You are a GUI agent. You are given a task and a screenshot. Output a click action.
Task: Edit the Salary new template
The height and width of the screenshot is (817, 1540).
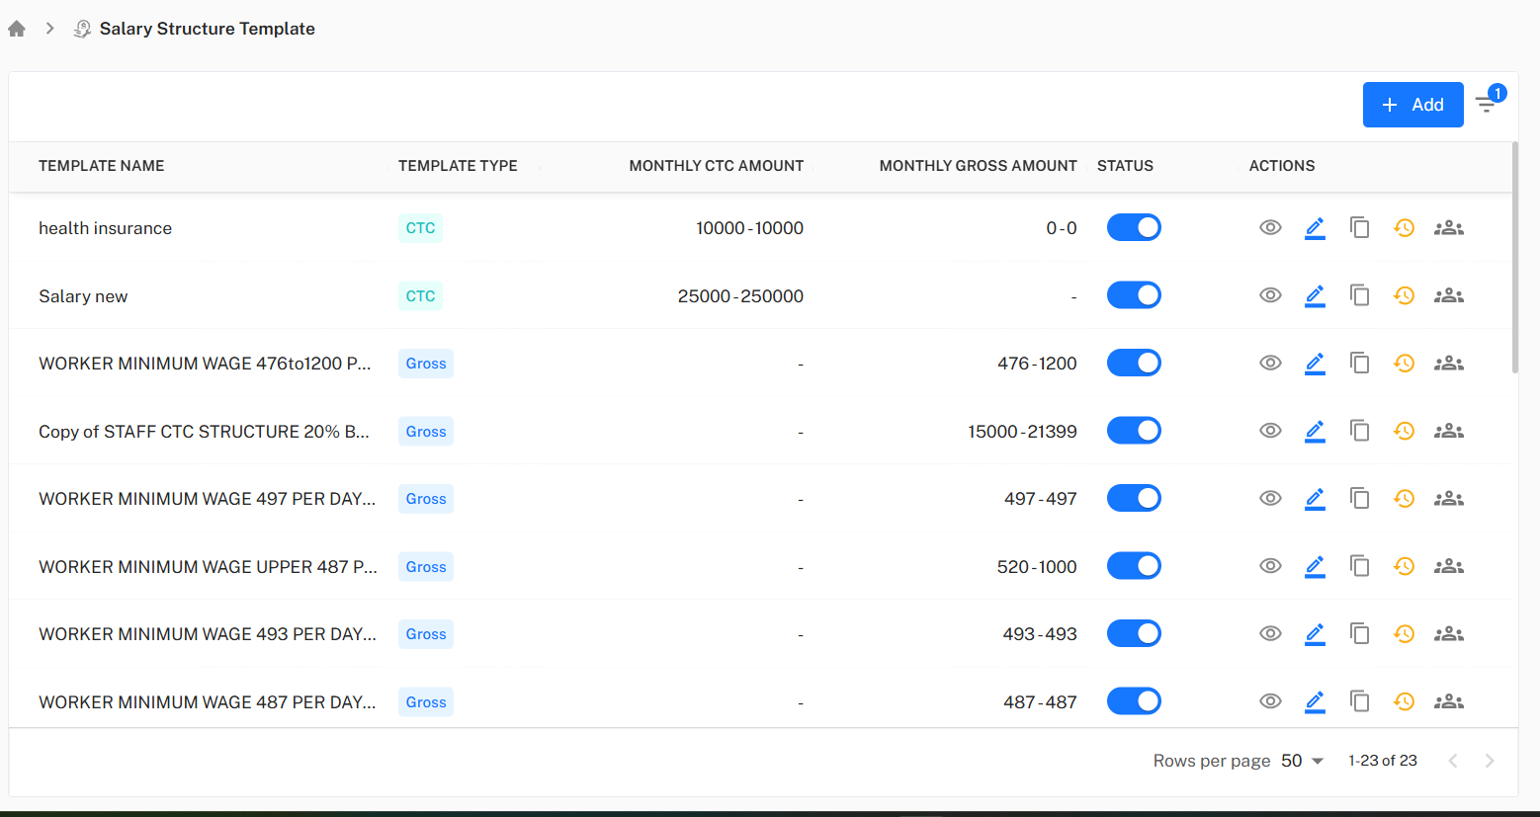pos(1315,295)
